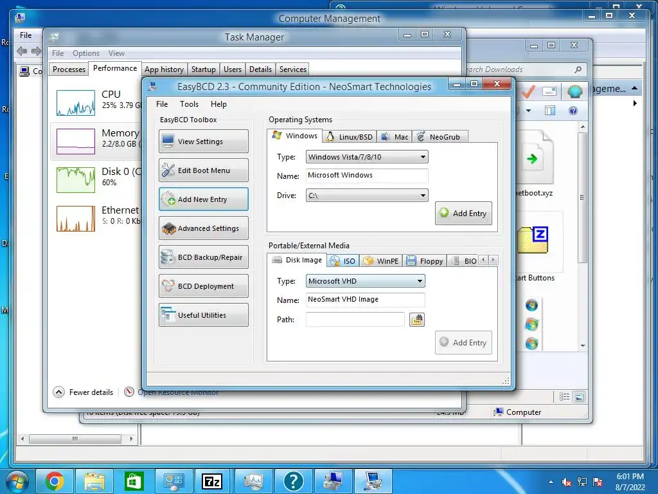
Task: Expand the Microsoft VHD Type dropdown
Action: (365, 281)
